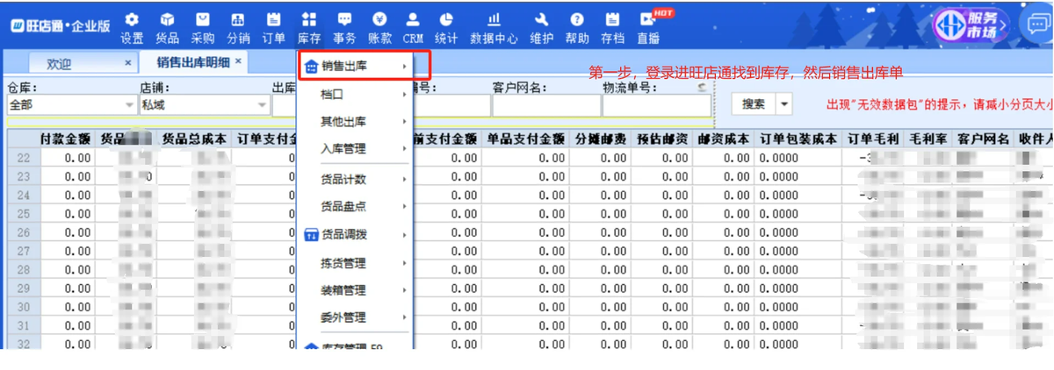
Task: Sort by the 货品总成本 column header
Action: [x=195, y=139]
